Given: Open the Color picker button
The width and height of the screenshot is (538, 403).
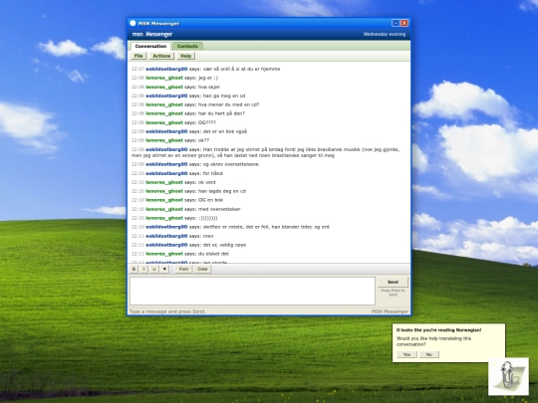Looking at the screenshot, I should [202, 269].
